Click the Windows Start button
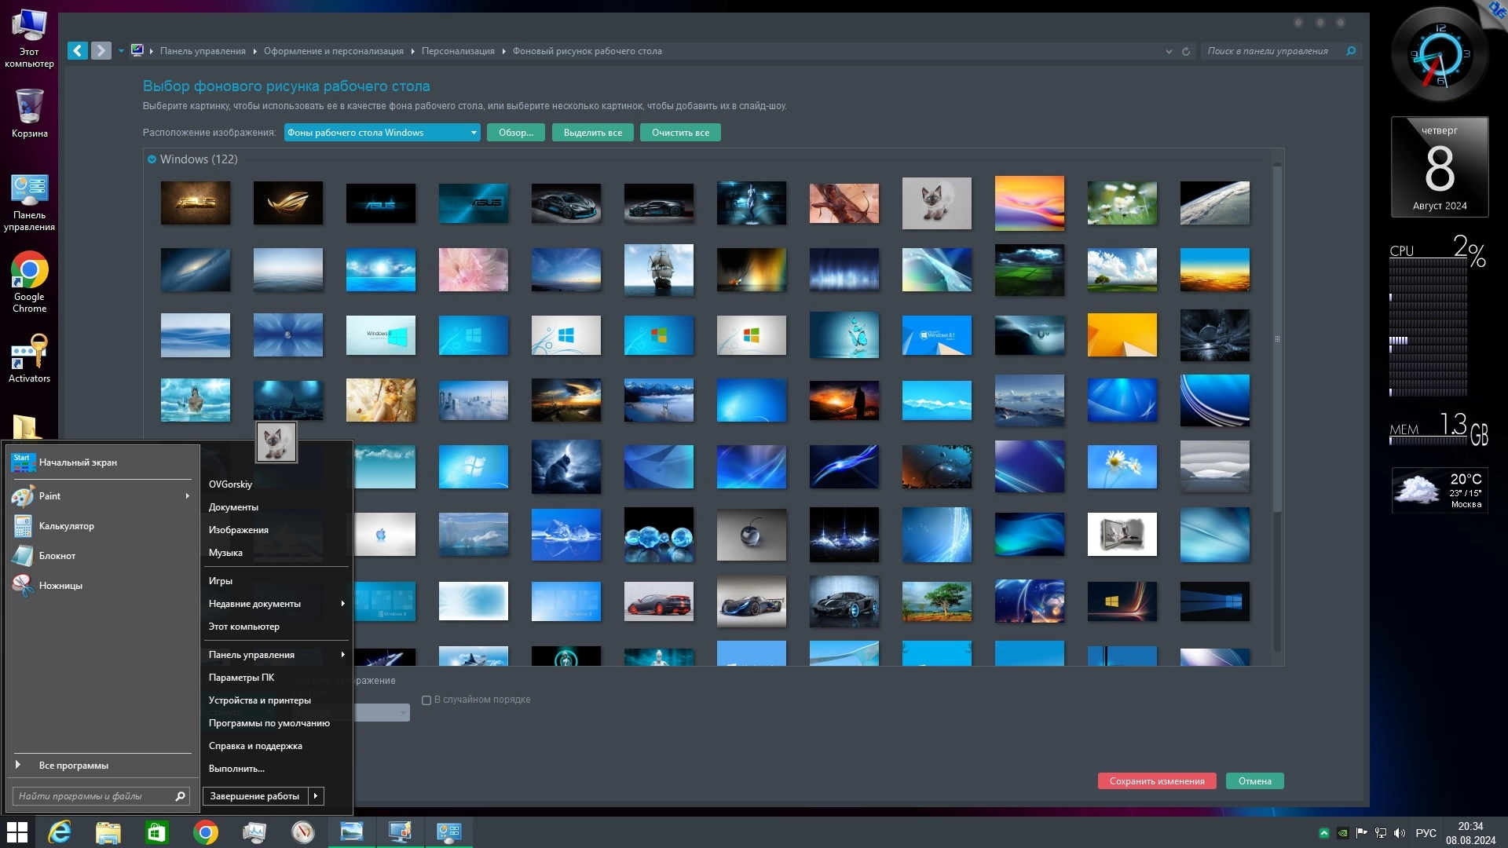 coord(17,832)
